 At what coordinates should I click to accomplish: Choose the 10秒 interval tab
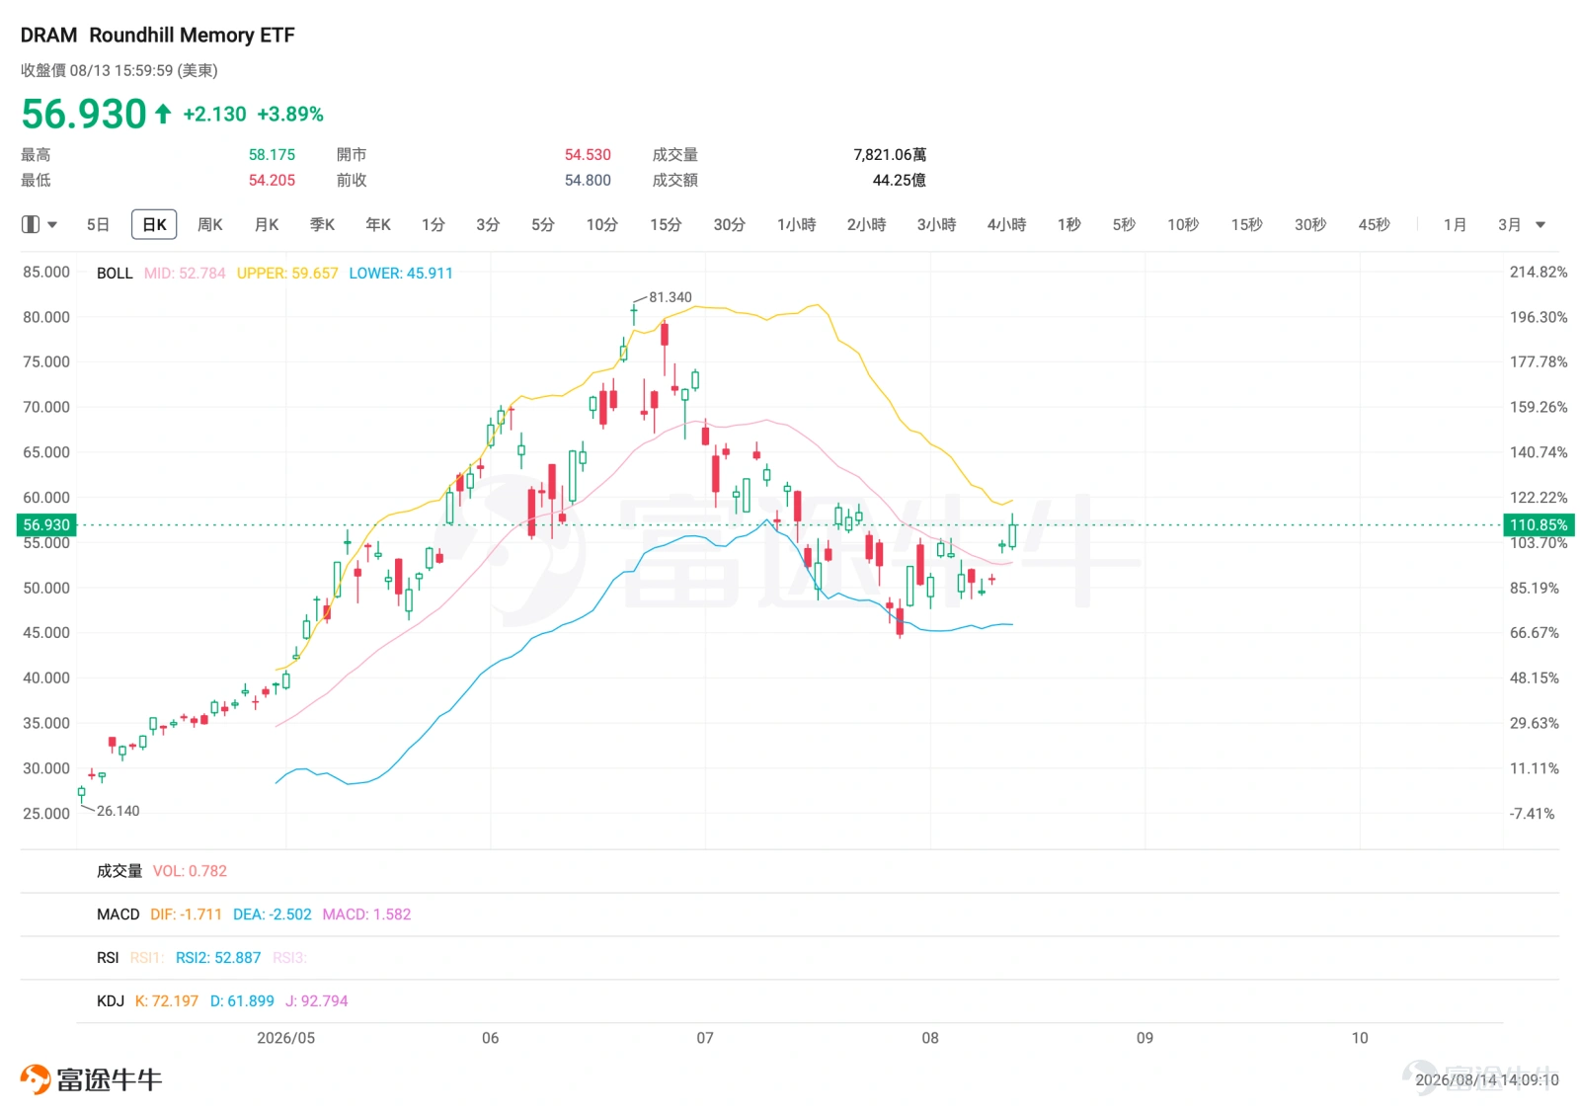coord(1183,225)
